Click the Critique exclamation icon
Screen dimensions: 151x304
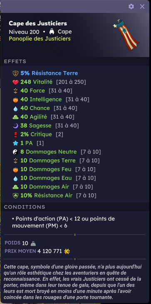tap(15, 135)
